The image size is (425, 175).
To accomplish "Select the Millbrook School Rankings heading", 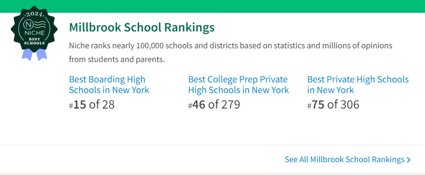I will (142, 27).
